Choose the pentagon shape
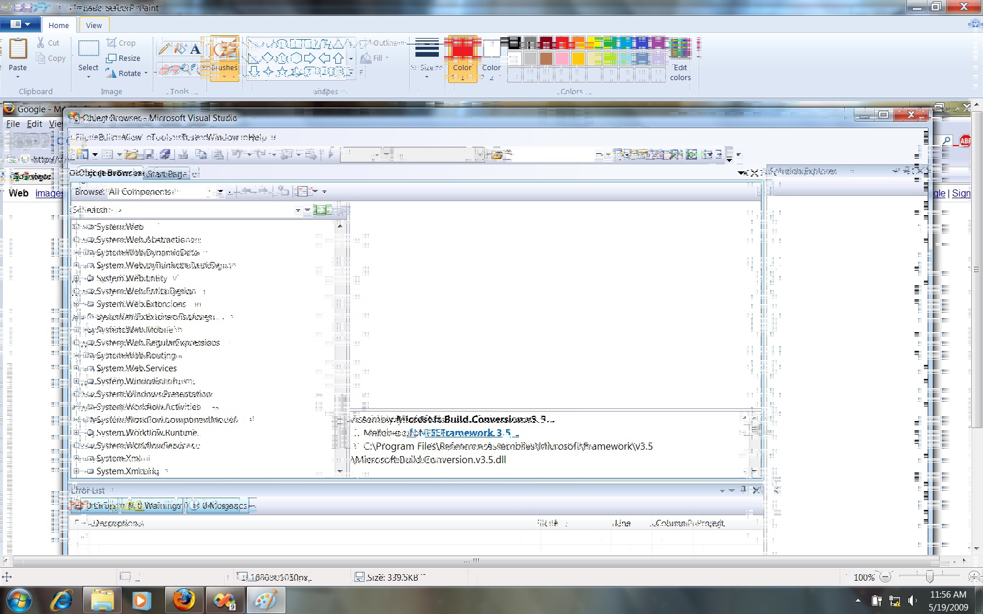 tap(282, 58)
